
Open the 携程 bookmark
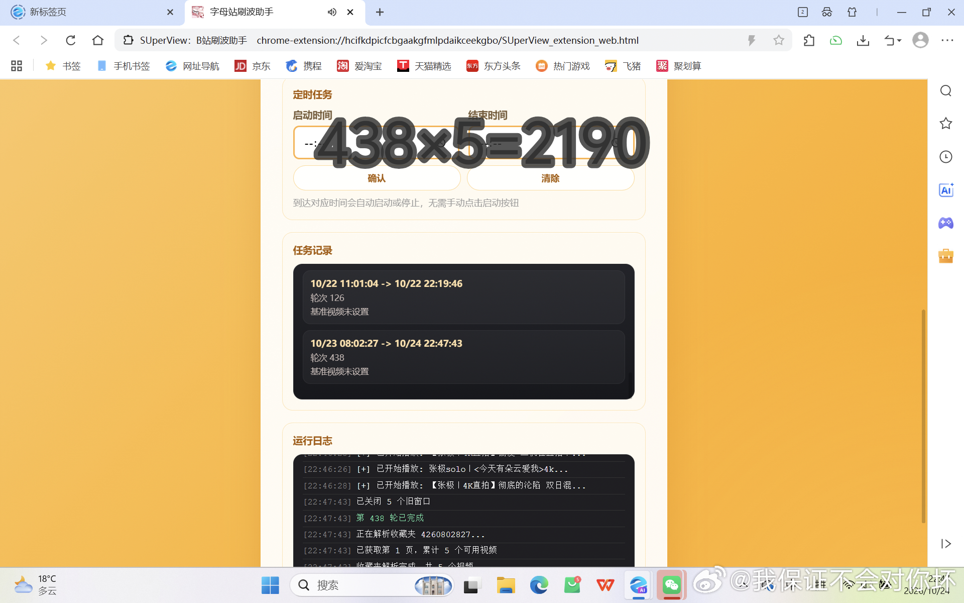click(304, 66)
